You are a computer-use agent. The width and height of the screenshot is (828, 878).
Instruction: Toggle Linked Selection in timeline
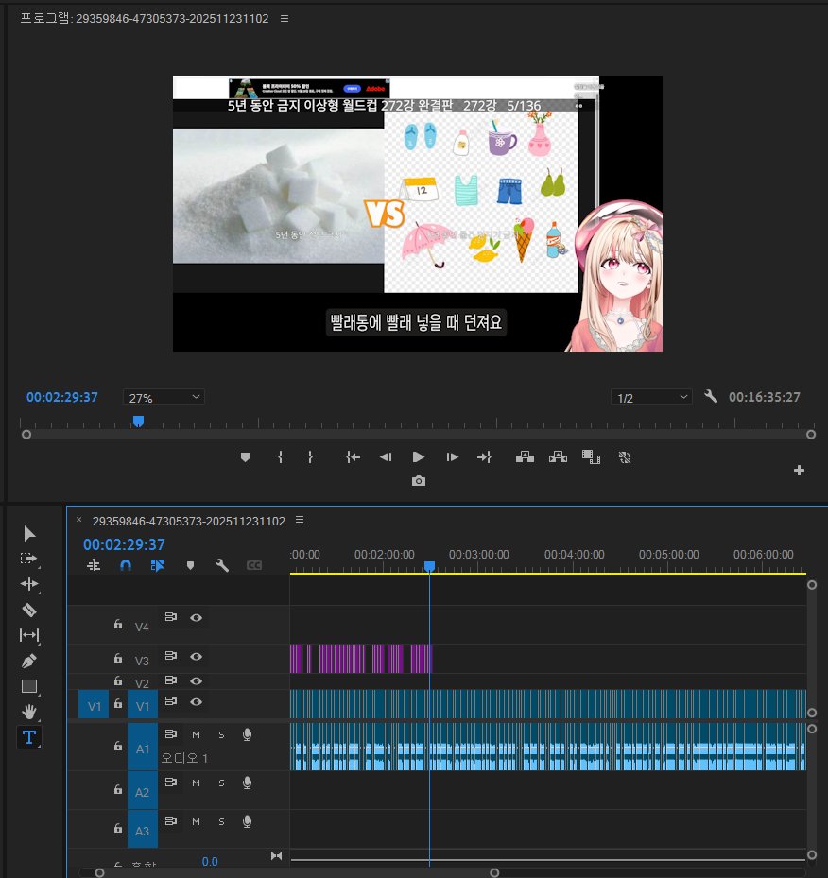click(x=158, y=565)
